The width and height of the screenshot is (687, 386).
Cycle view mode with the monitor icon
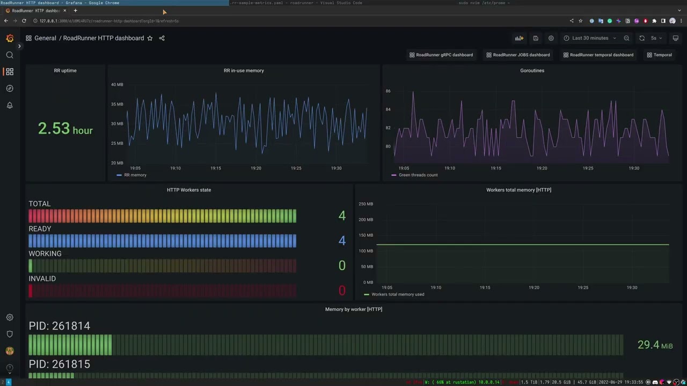pyautogui.click(x=676, y=38)
